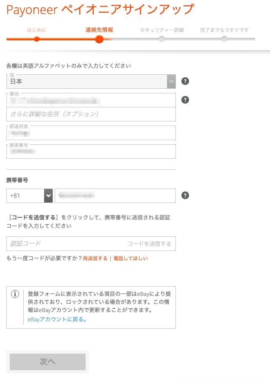Click info icon in eBay notice box
Viewport: 270px width, 377px height.
(15, 294)
